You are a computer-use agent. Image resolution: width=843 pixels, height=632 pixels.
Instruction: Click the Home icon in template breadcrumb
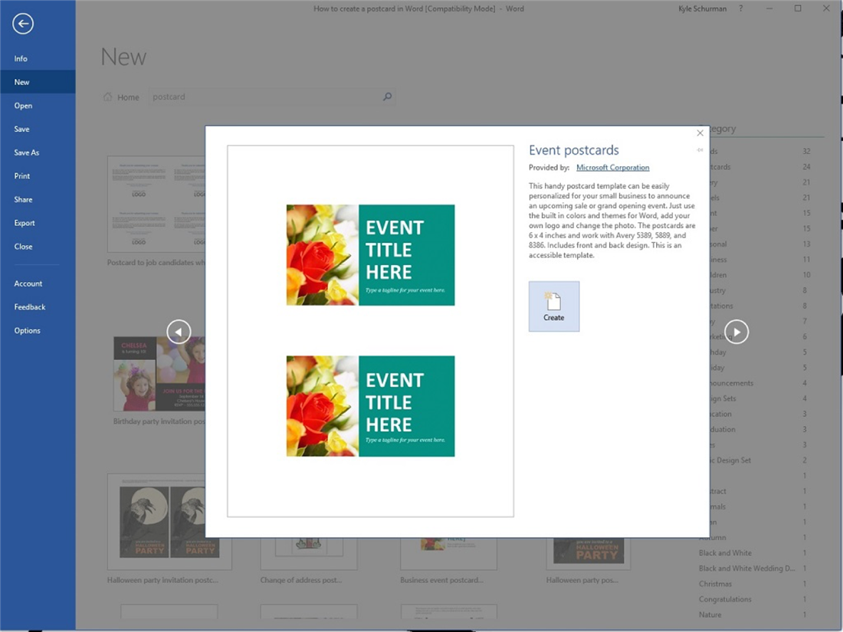[108, 97]
